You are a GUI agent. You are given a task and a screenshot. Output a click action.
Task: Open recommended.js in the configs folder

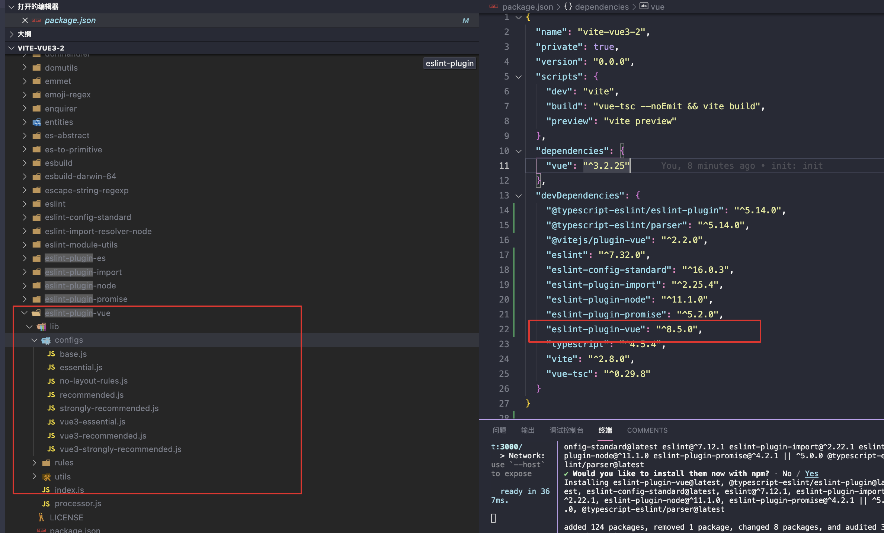(92, 395)
